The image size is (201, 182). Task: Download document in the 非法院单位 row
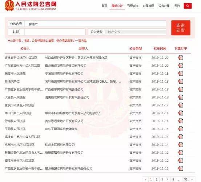click(x=181, y=82)
